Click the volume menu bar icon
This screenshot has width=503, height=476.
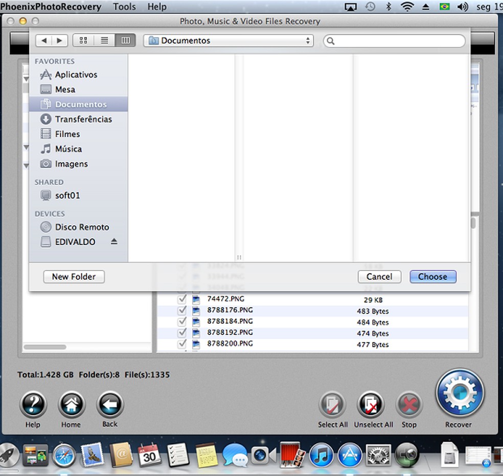tap(463, 7)
